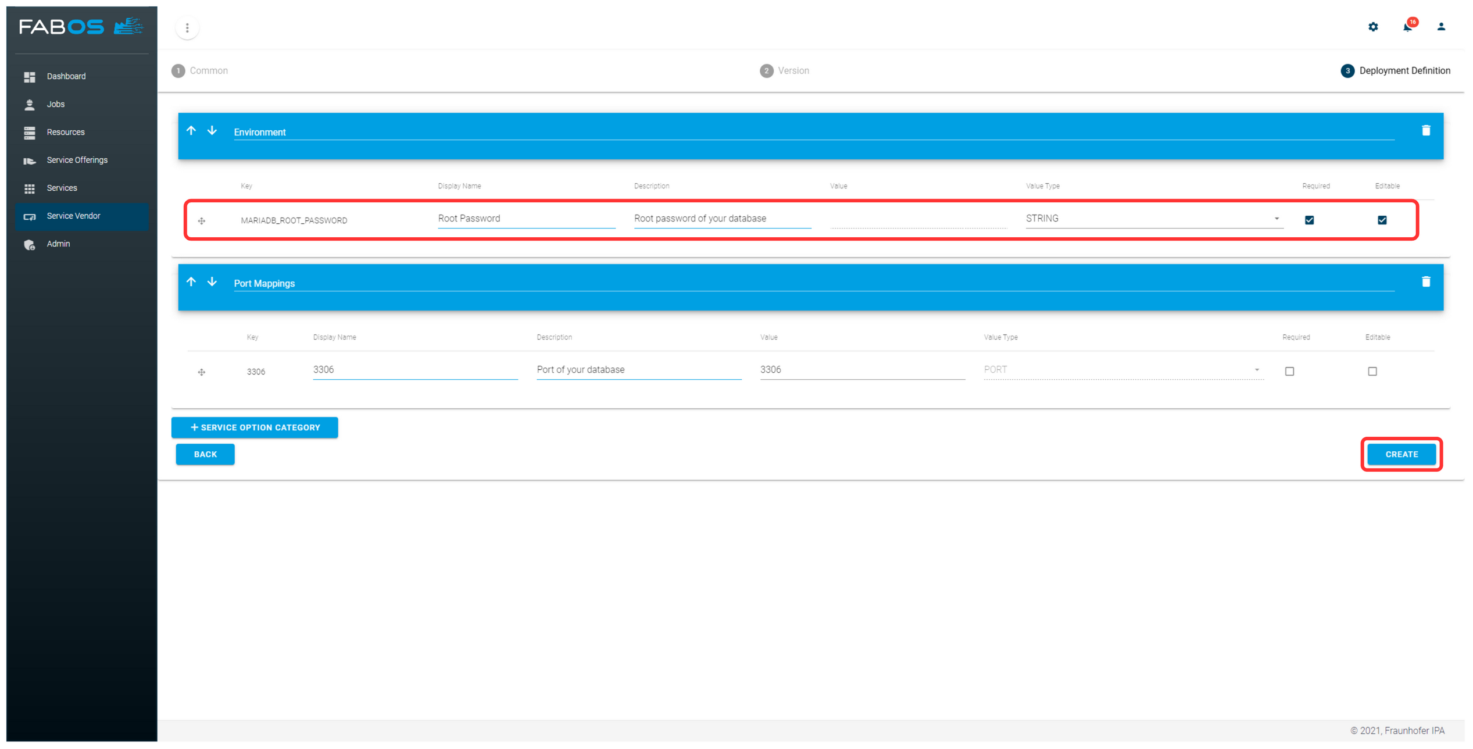Uncheck Required for MARIADB_ROOT_PASSWORD
The width and height of the screenshot is (1473, 749).
pos(1309,220)
